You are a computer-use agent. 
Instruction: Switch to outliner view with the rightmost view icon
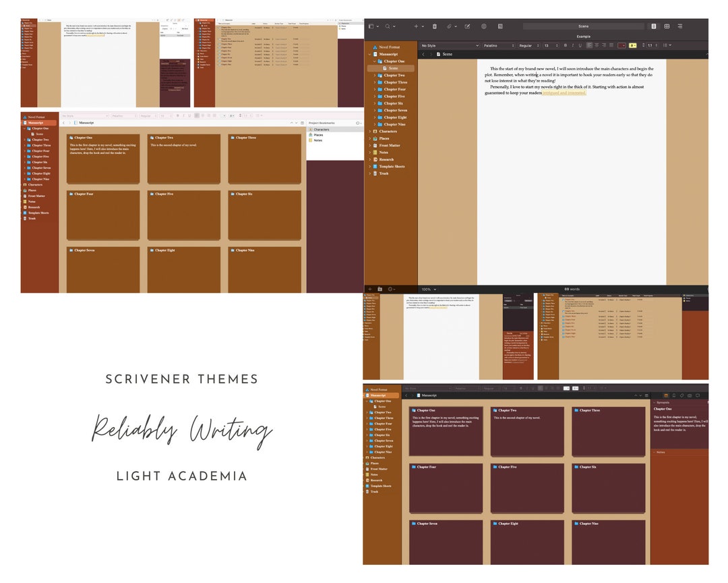click(679, 26)
